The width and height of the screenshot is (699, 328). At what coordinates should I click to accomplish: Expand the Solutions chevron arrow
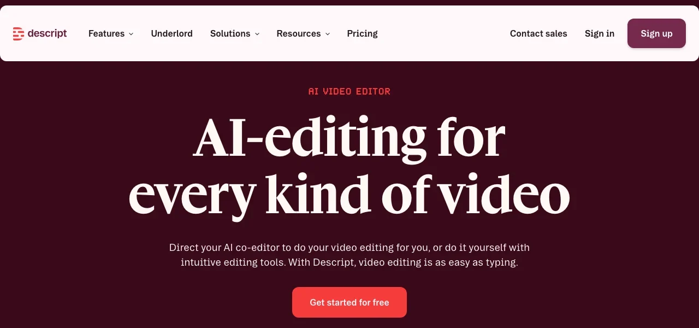[x=257, y=34]
